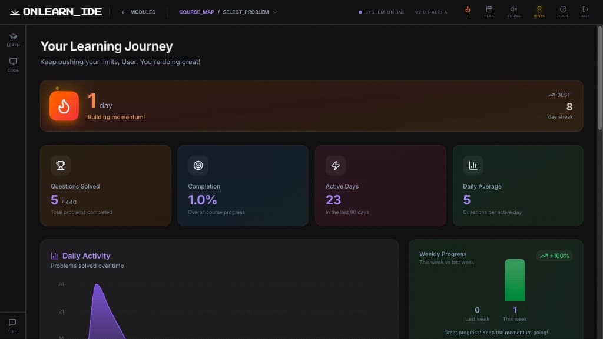Click the HINTS lightbulb icon
Viewport: 603px width, 339px height.
pyautogui.click(x=540, y=11)
